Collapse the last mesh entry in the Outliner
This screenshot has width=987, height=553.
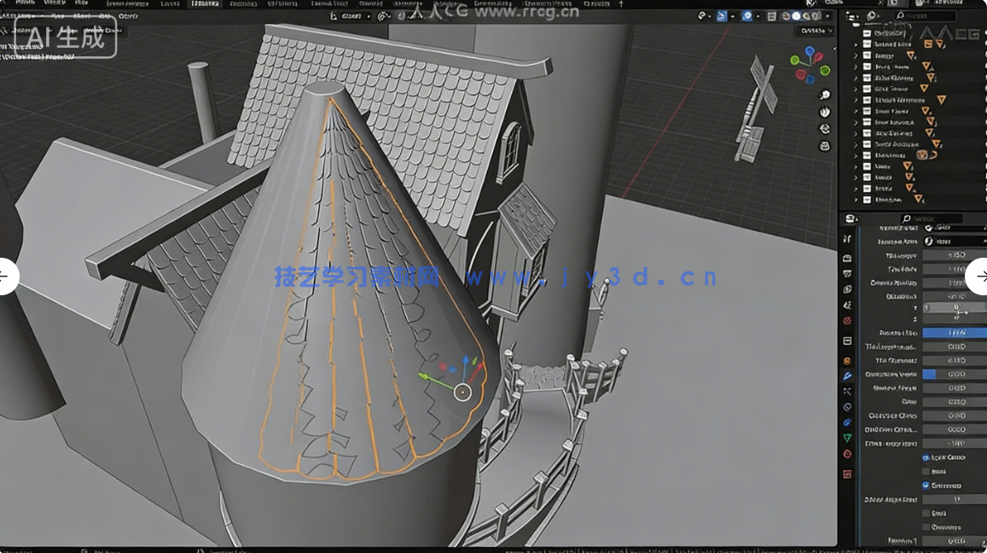[x=856, y=200]
